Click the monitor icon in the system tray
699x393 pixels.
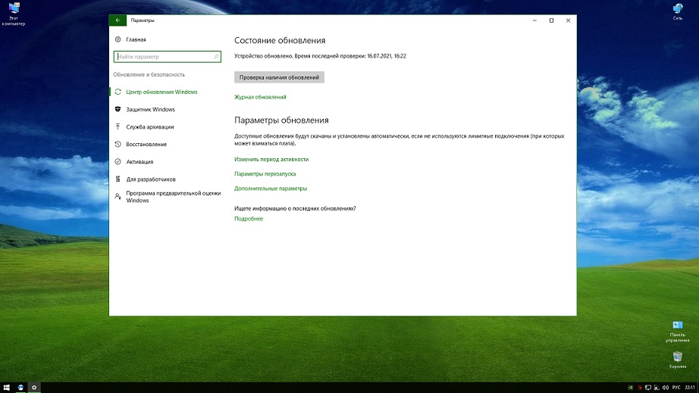648,388
